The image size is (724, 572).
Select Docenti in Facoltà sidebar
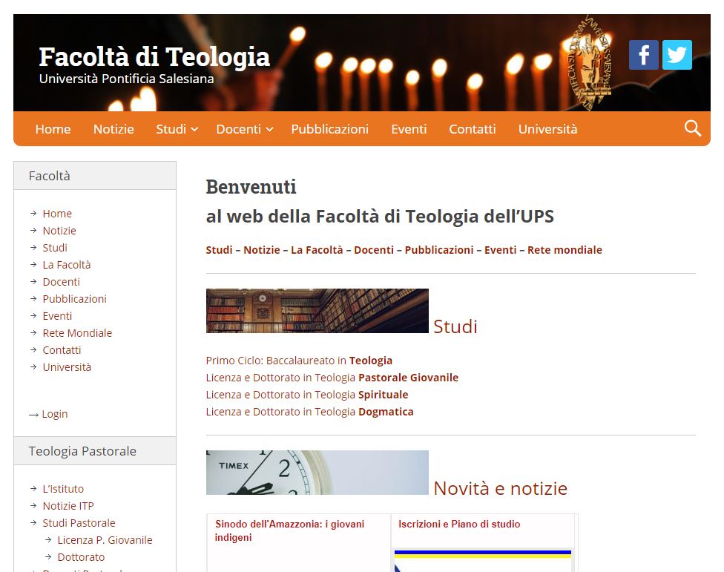tap(61, 282)
